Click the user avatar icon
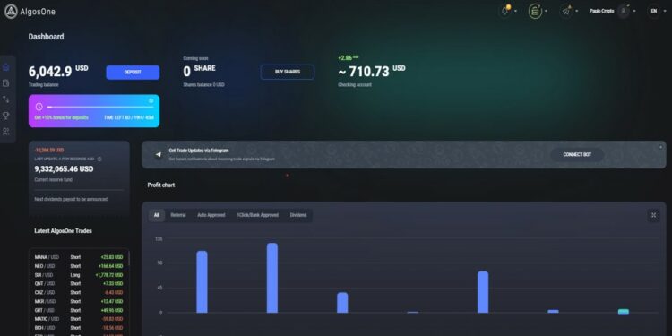The height and width of the screenshot is (336, 672). pyautogui.click(x=624, y=11)
